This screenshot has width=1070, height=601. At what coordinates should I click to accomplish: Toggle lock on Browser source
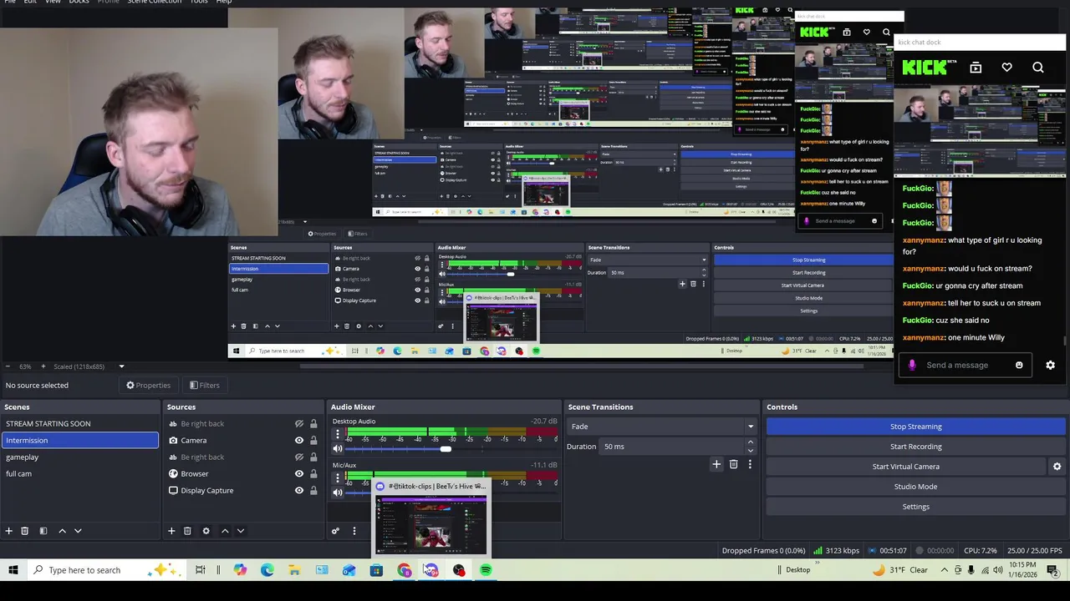[x=313, y=474]
